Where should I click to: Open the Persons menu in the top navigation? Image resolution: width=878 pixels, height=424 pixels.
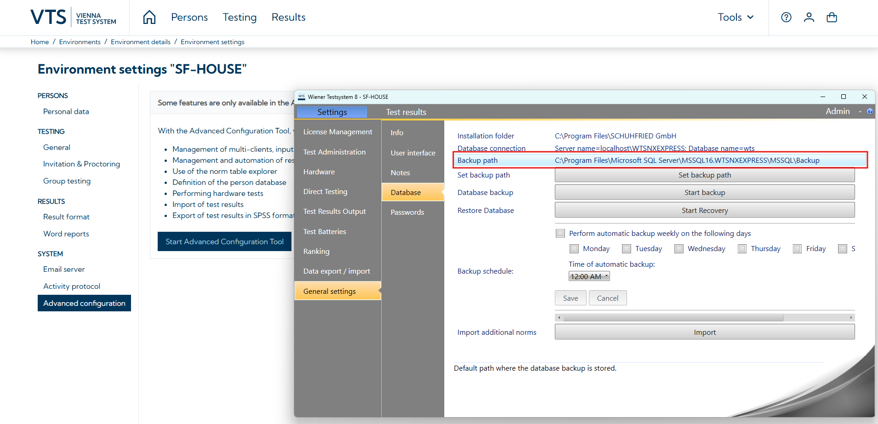[x=189, y=17]
